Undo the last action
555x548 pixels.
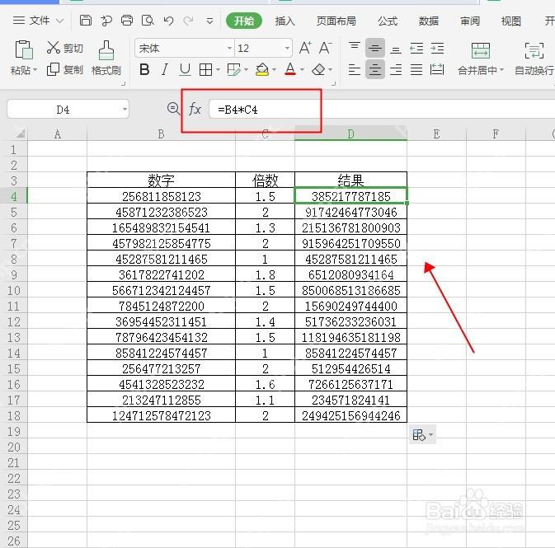click(x=168, y=21)
